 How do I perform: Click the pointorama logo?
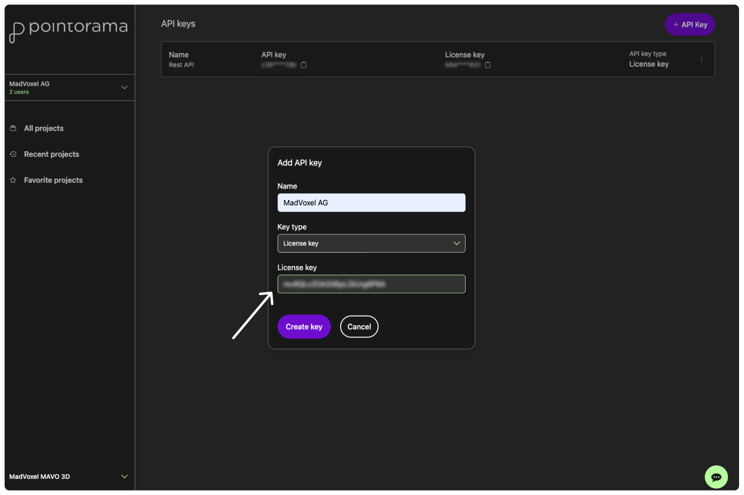(x=68, y=30)
